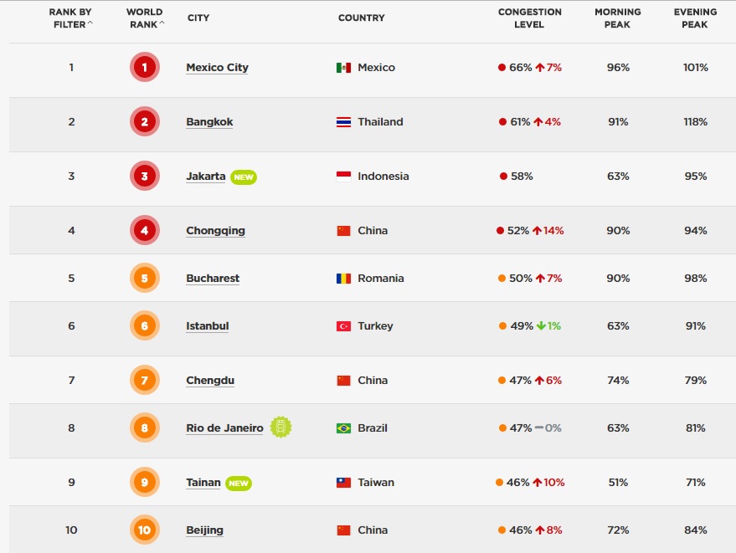Sort by the World Rank column
This screenshot has width=736, height=553.
pos(145,18)
